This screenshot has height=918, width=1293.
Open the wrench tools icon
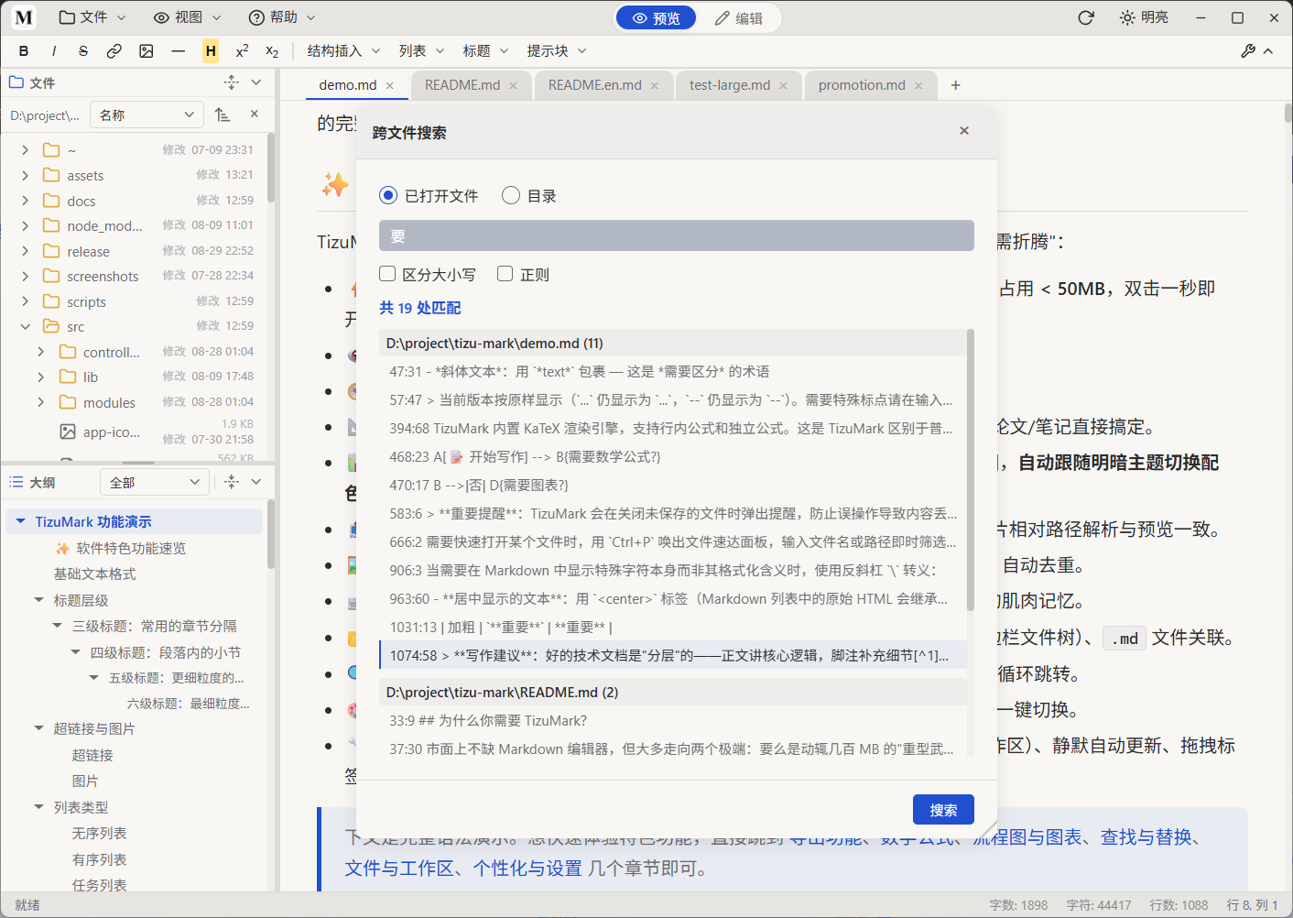pyautogui.click(x=1248, y=51)
